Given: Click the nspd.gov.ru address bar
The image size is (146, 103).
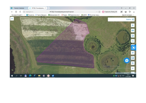Looking at the screenshot, I should click(x=62, y=12).
